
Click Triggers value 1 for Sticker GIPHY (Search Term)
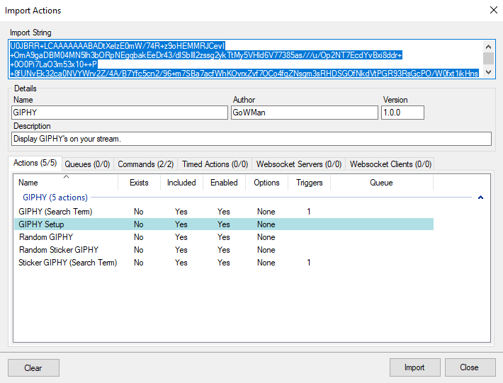click(x=309, y=263)
